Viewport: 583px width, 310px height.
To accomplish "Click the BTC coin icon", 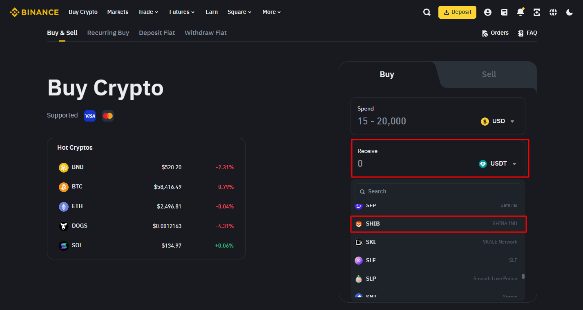I will click(x=64, y=187).
